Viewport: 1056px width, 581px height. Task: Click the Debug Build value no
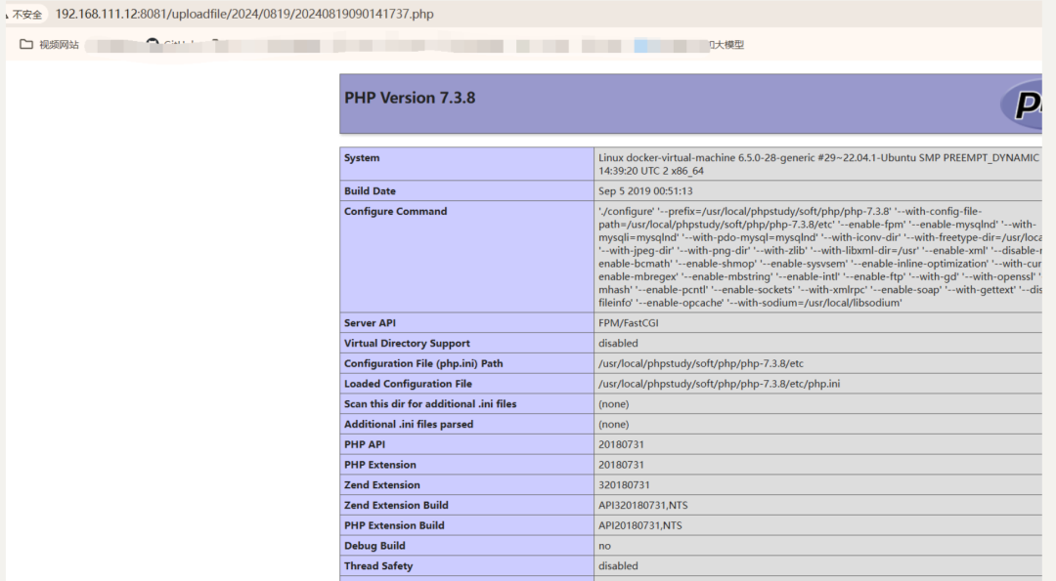605,546
